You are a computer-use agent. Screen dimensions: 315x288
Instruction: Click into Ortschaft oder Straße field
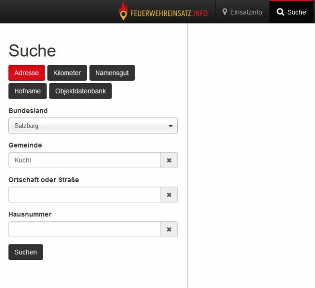pos(84,195)
